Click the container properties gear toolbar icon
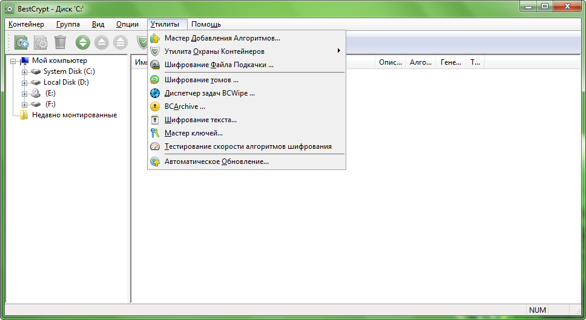 click(41, 42)
